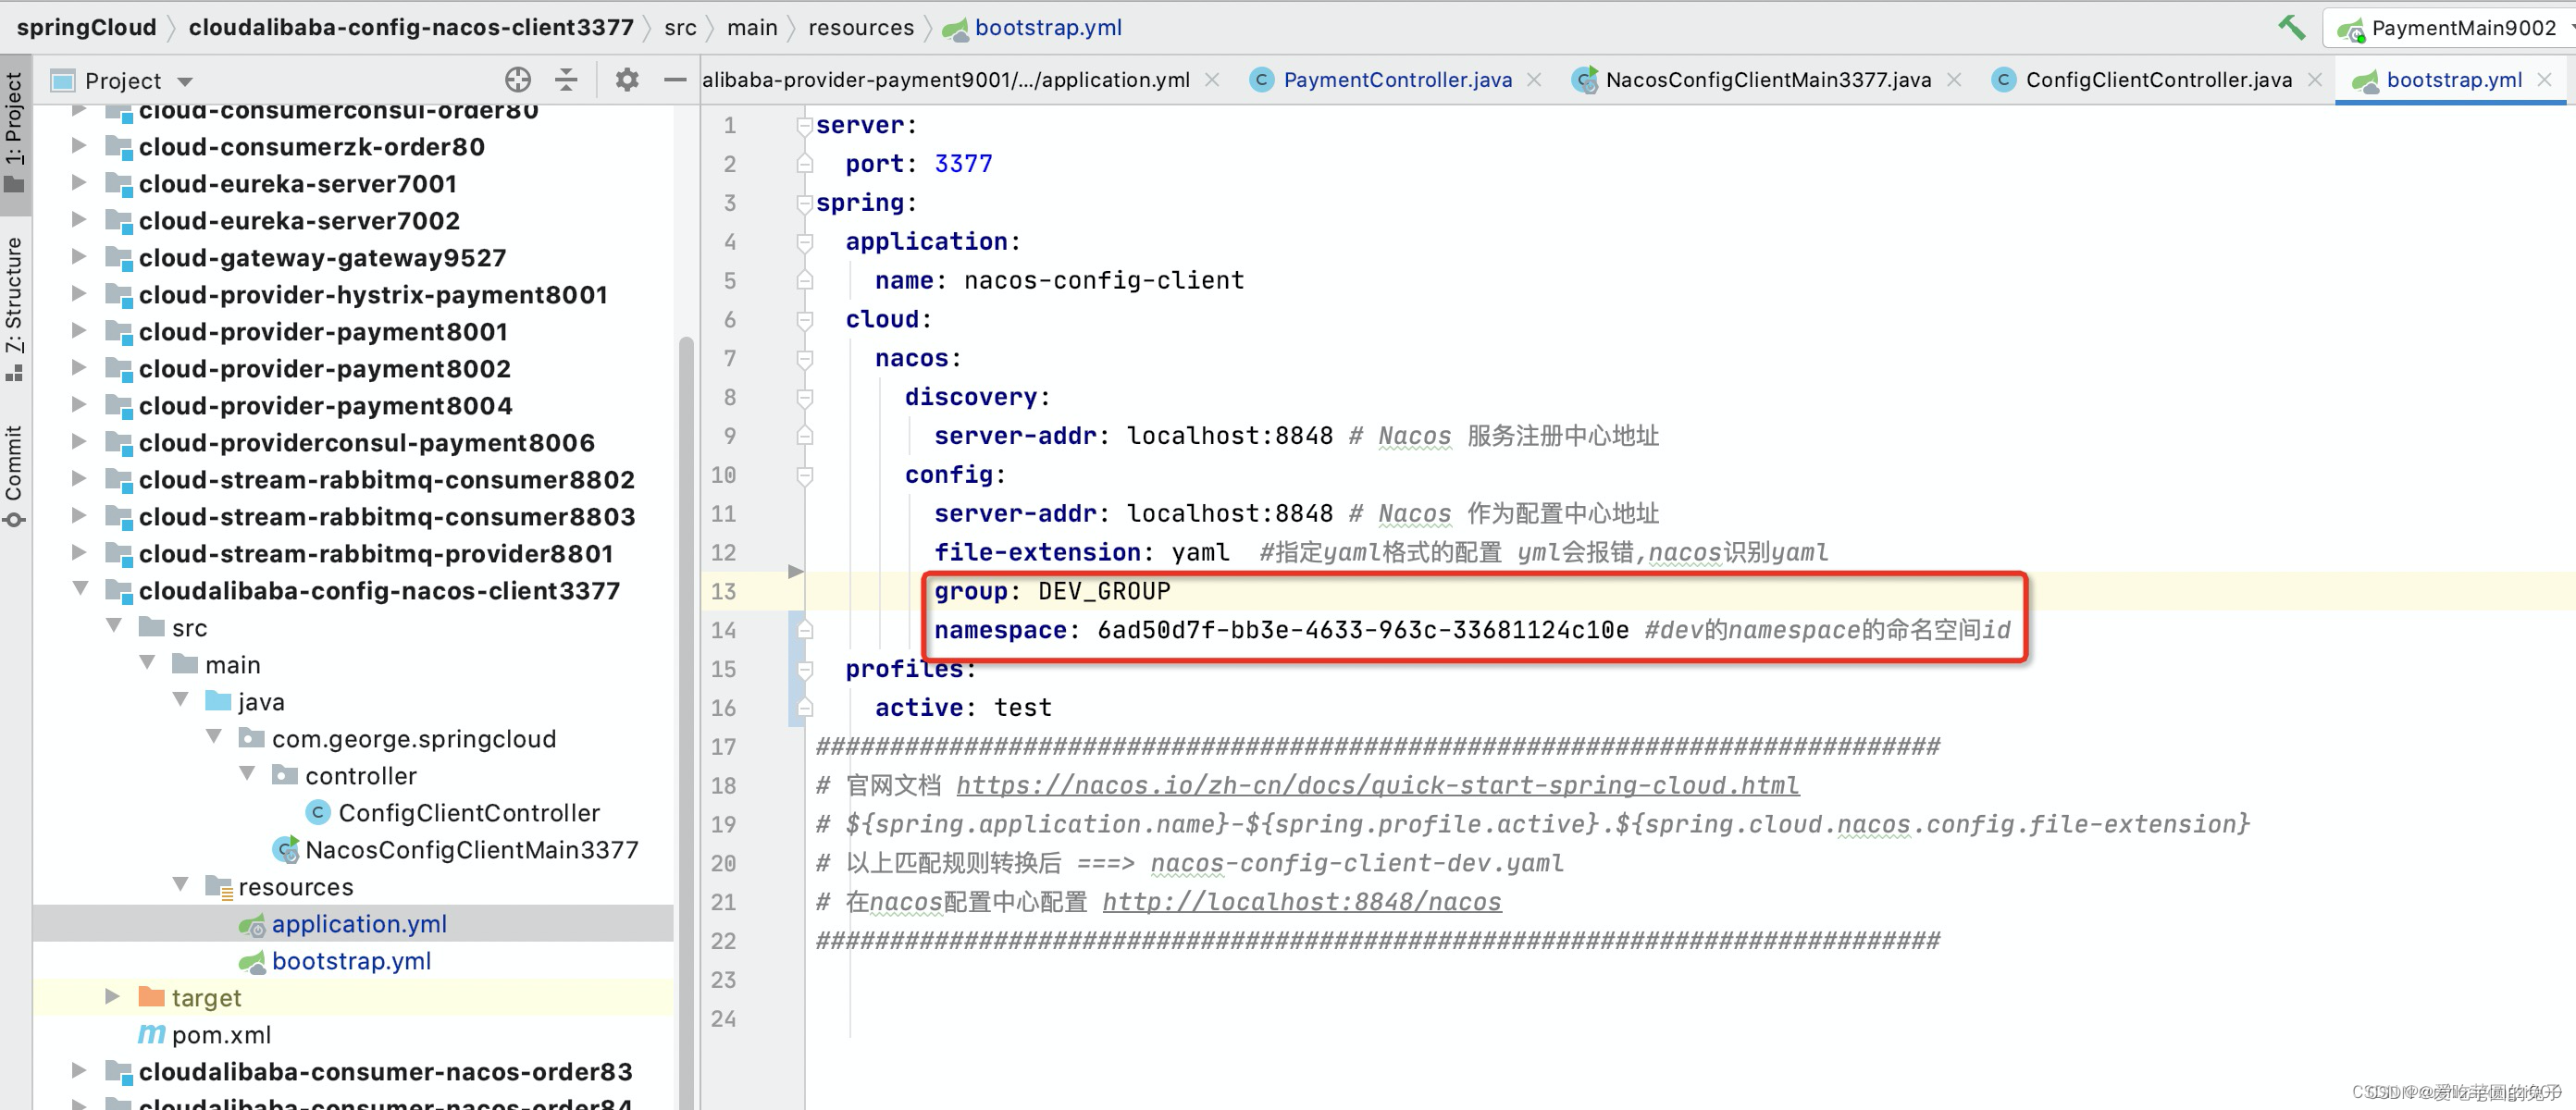Fold the spring block at line 3
Image resolution: width=2576 pixels, height=1110 pixels.
[x=804, y=203]
